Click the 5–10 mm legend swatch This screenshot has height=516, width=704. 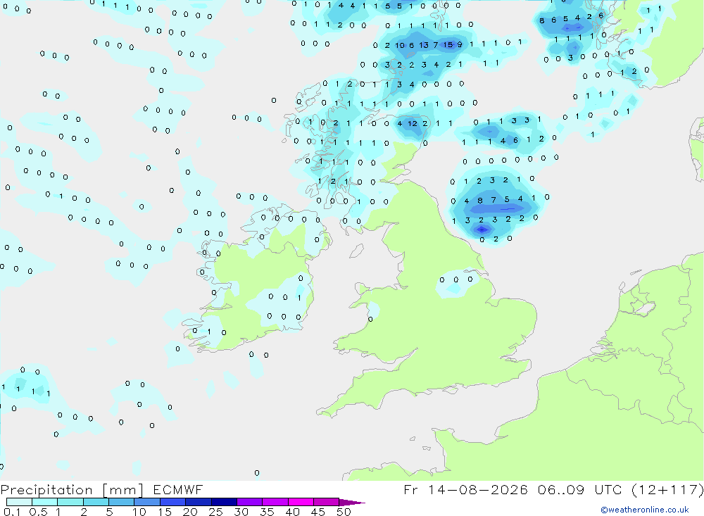tap(122, 502)
